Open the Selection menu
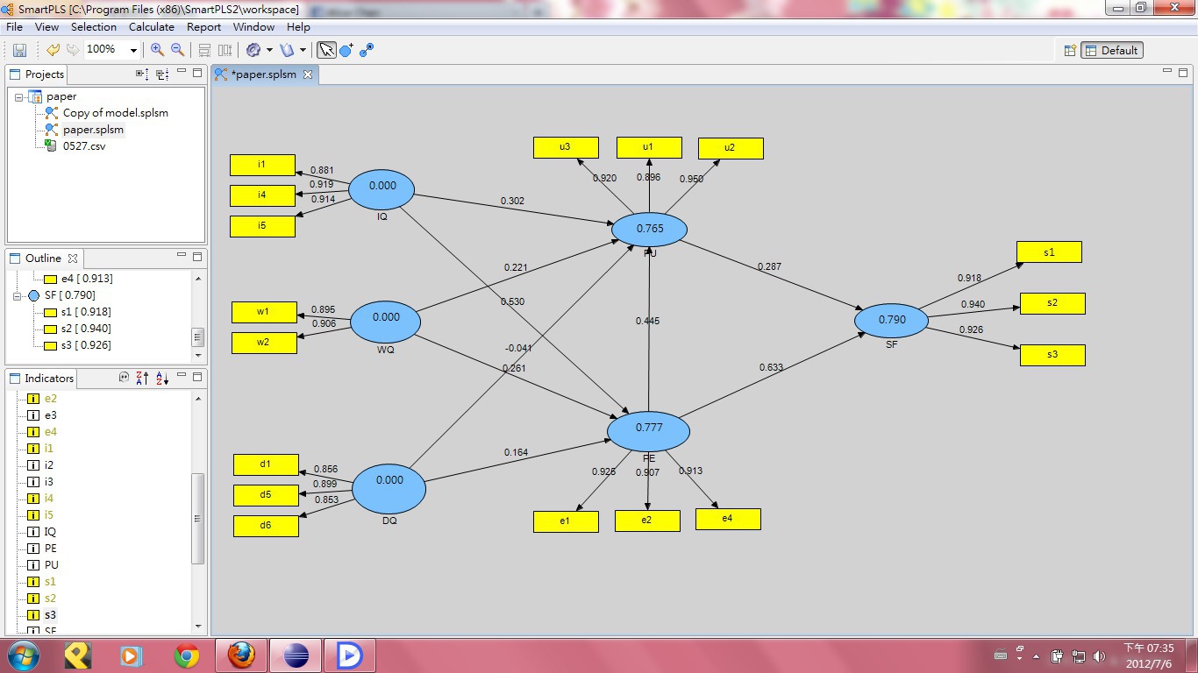Viewport: 1198px width, 673px height. (94, 27)
